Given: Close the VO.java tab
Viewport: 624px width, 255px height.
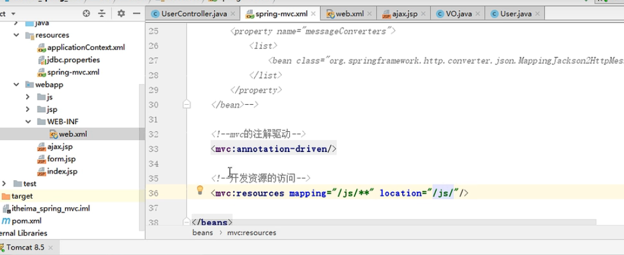Looking at the screenshot, I should [477, 14].
